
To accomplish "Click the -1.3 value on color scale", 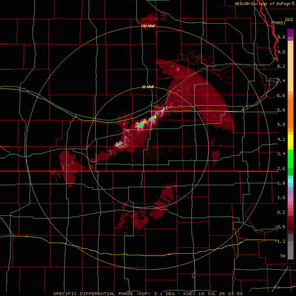I will (280, 241).
